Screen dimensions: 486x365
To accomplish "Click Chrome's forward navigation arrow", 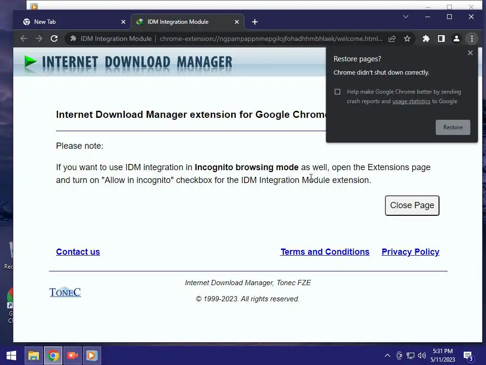I will click(x=39, y=38).
